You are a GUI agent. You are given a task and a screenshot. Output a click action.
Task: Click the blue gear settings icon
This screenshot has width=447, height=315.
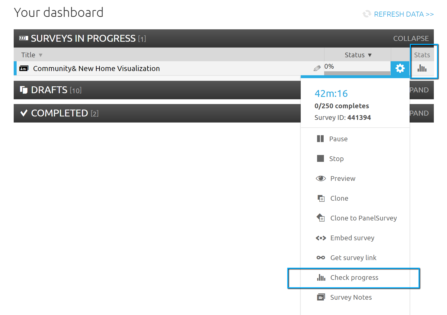pyautogui.click(x=400, y=68)
